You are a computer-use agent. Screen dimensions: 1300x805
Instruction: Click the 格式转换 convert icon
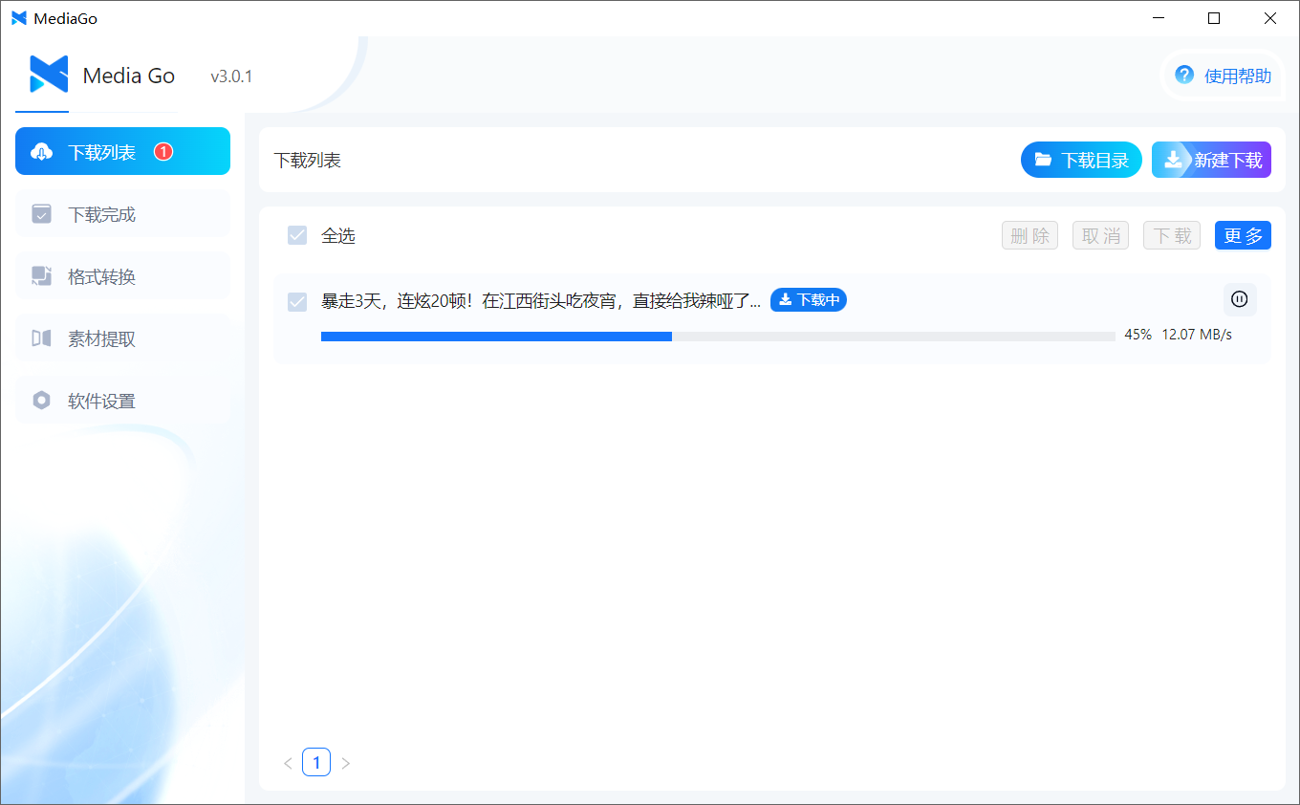[x=41, y=276]
